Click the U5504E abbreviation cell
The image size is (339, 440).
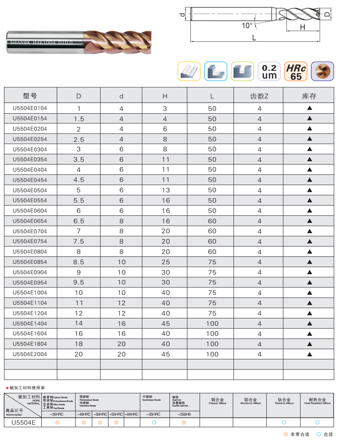pos(23,422)
